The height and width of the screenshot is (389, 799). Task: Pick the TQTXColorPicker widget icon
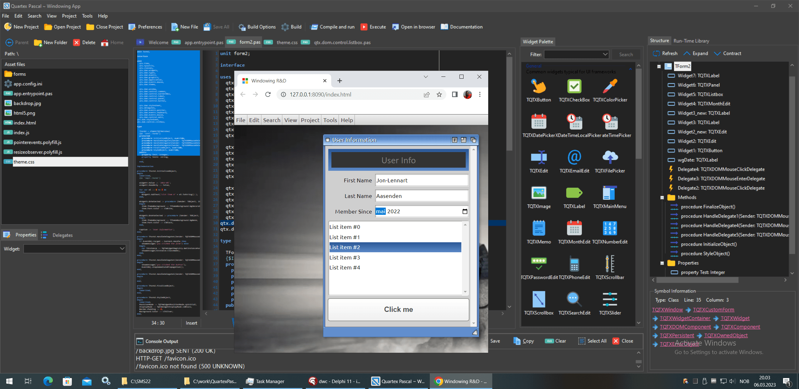coord(610,86)
